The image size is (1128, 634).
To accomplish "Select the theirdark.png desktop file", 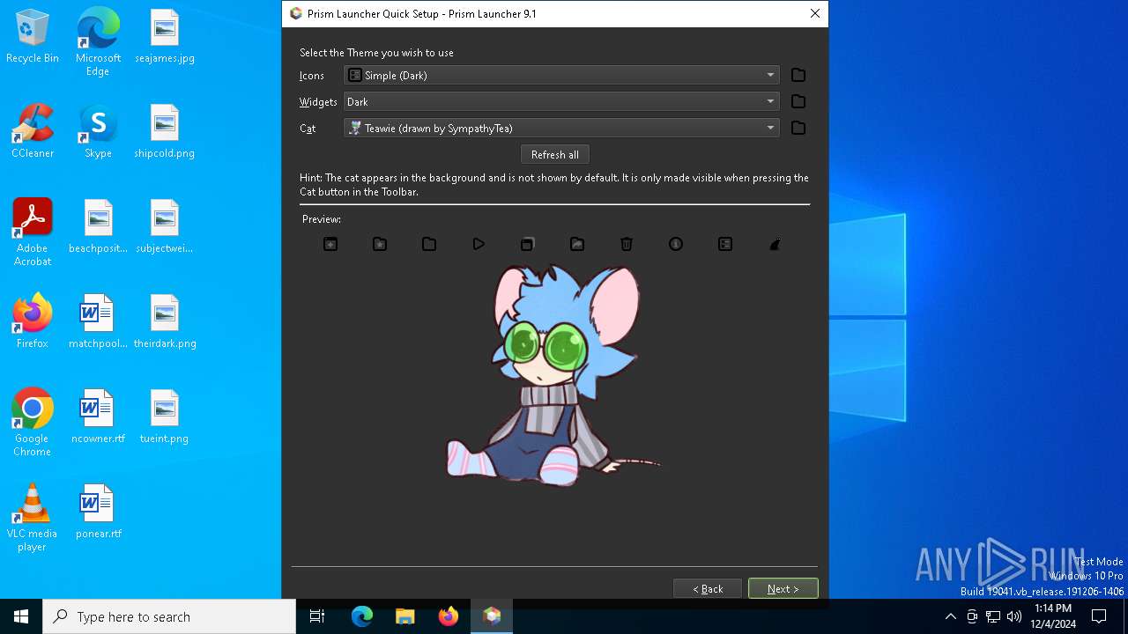I will pos(165,322).
